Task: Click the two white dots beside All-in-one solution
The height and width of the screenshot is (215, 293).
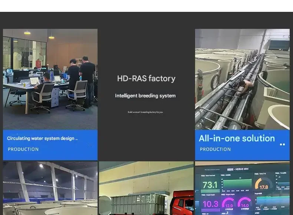Action: 282,145
